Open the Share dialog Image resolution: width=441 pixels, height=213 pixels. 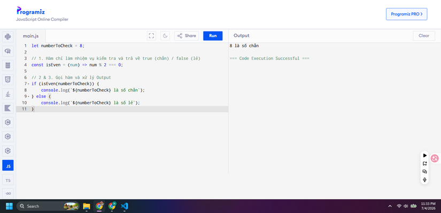tap(187, 36)
